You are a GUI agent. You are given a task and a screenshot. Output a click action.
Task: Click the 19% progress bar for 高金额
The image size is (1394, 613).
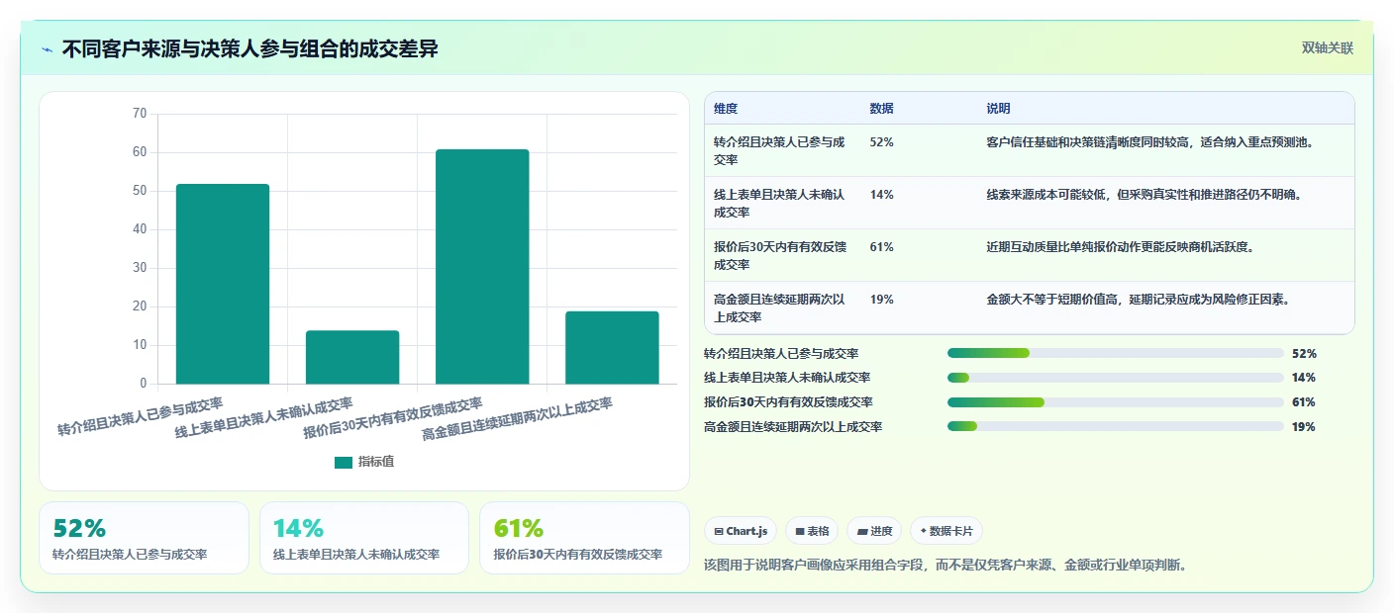[1115, 427]
